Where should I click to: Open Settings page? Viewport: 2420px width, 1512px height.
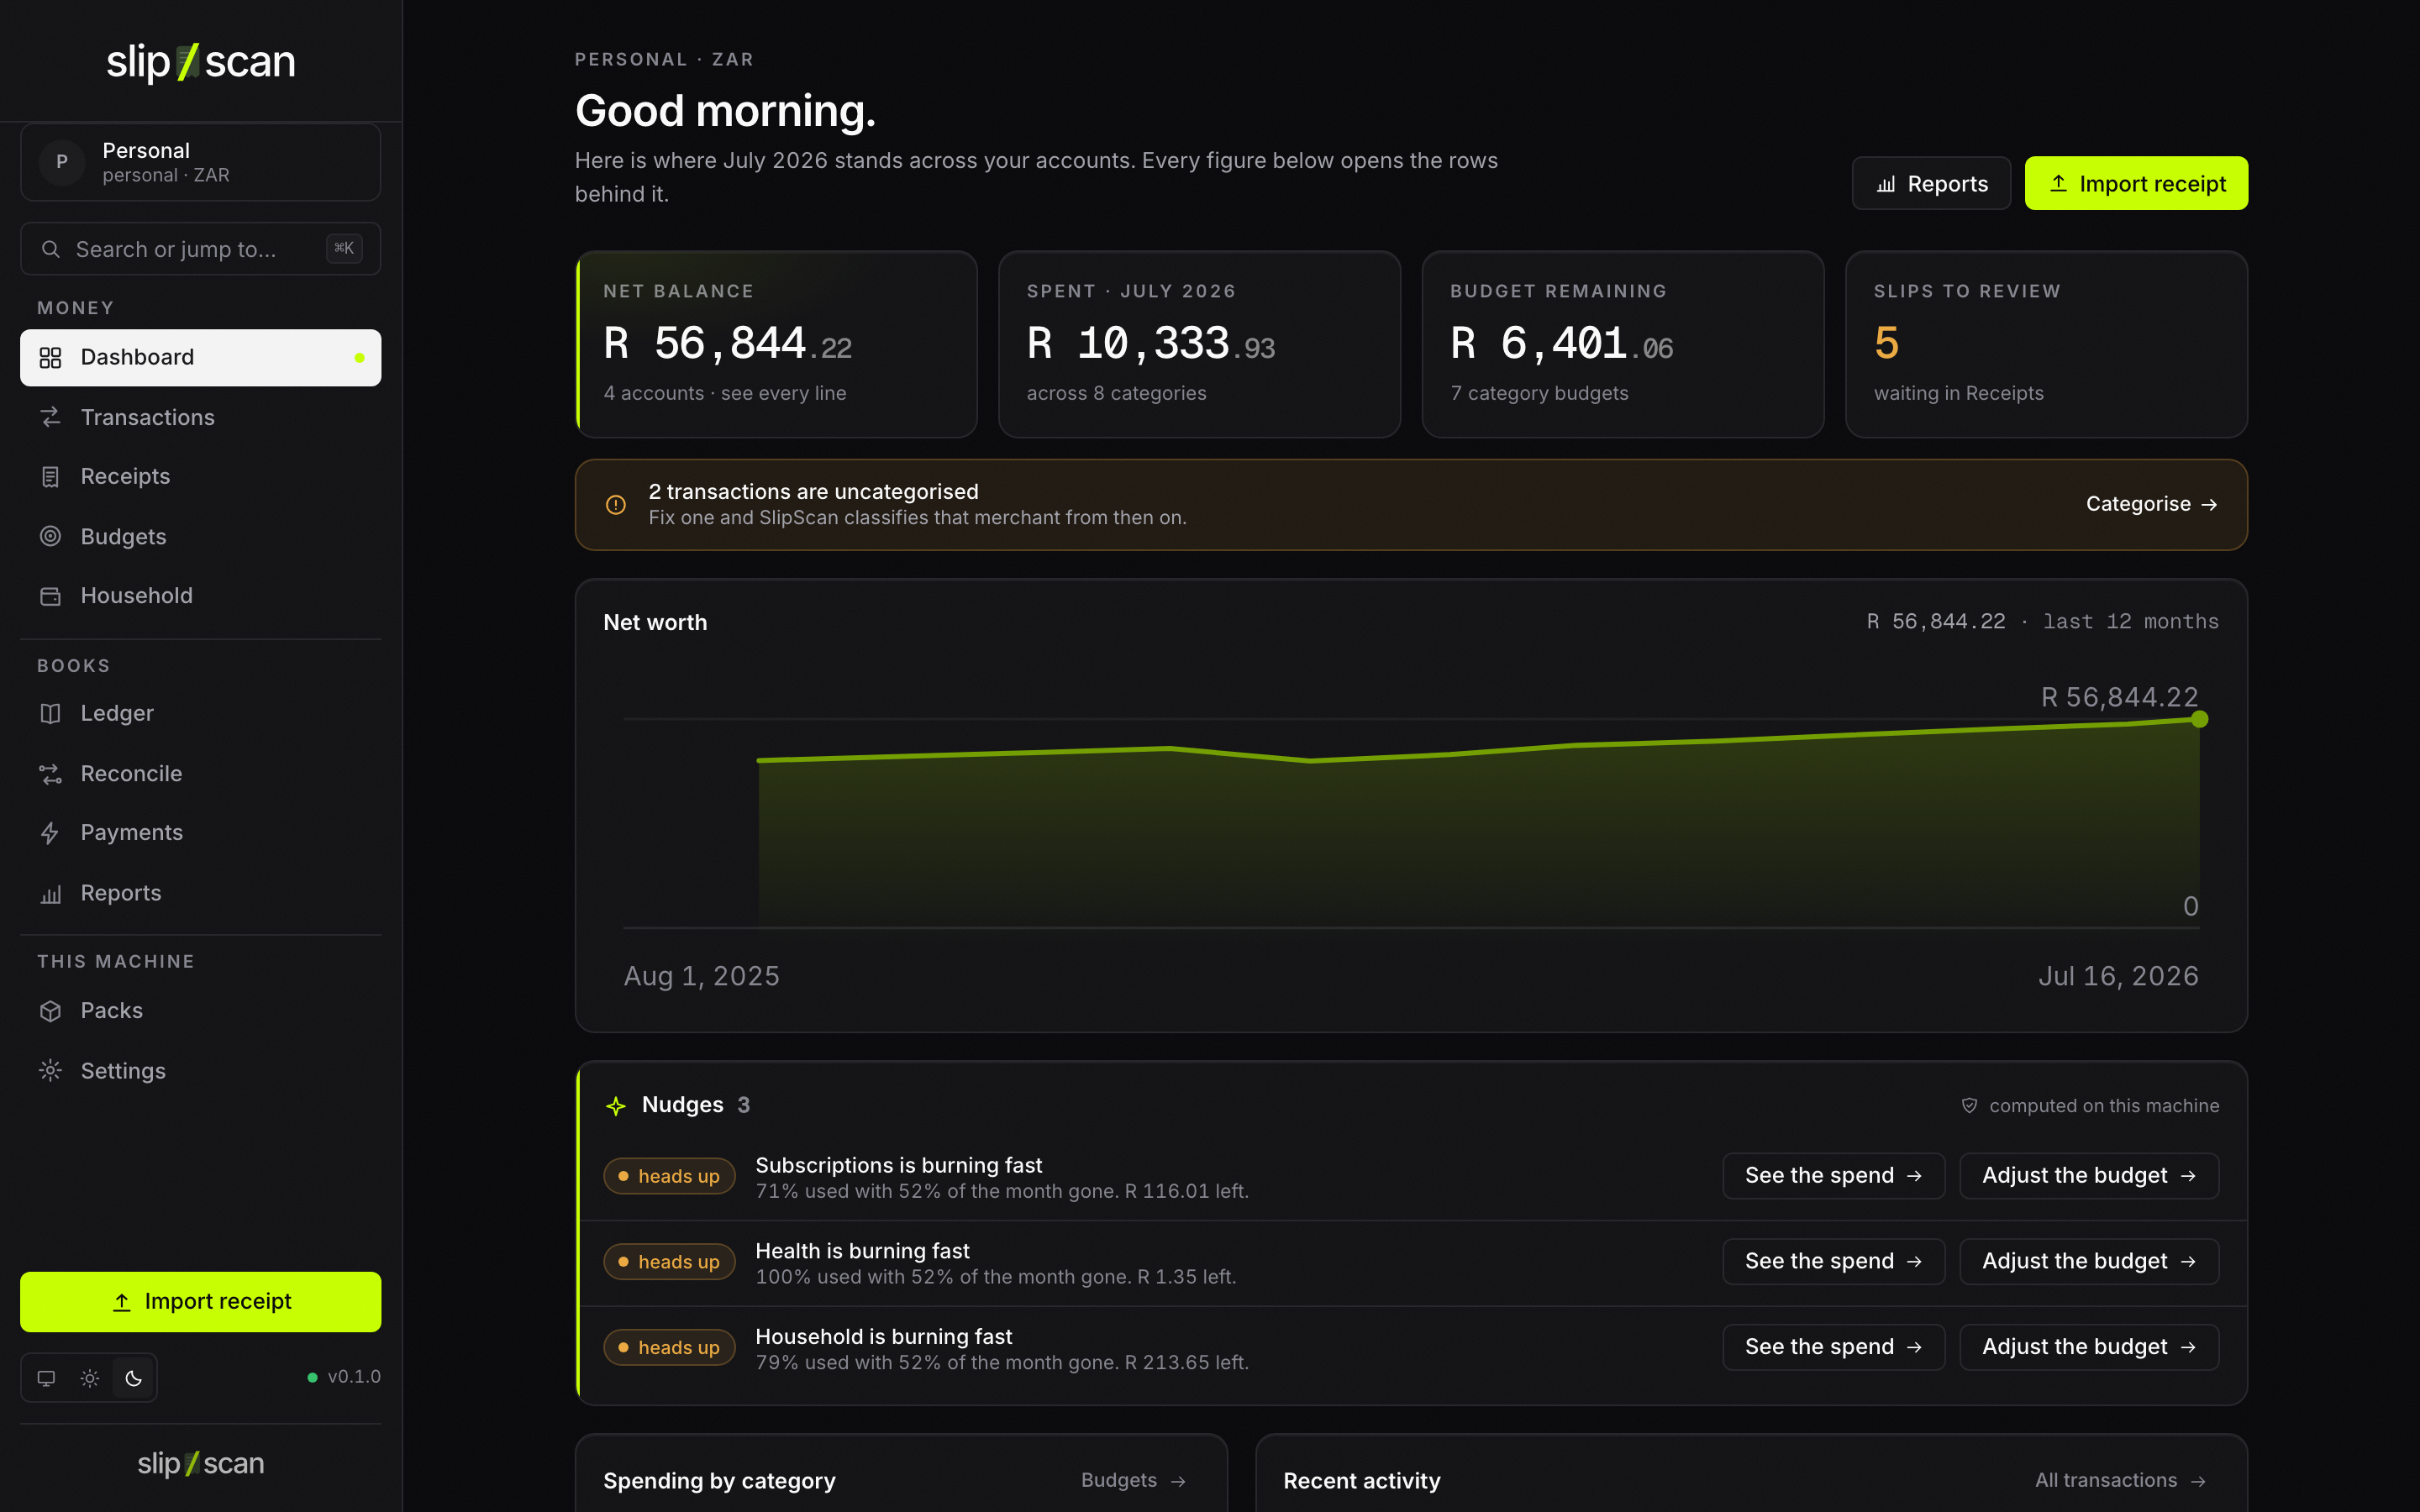pyautogui.click(x=200, y=1070)
